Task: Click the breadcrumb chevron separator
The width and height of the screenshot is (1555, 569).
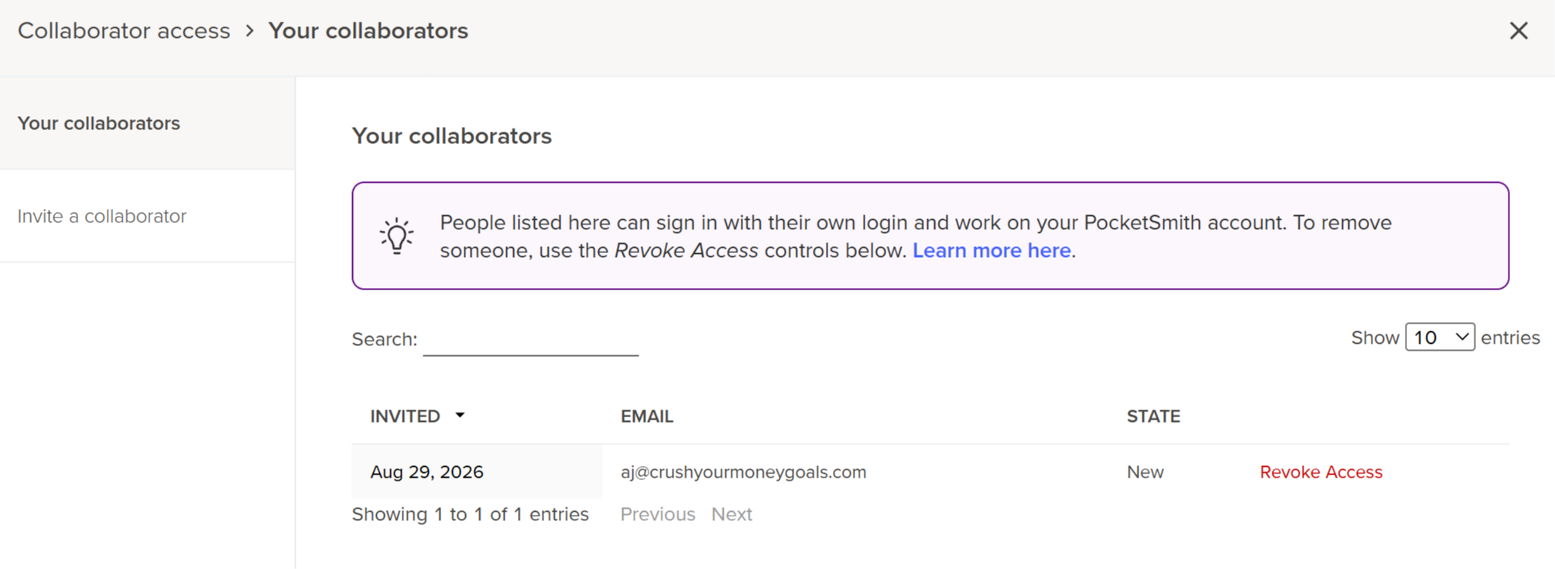Action: 249,31
